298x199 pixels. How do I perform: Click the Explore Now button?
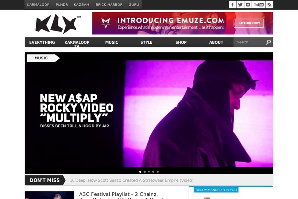(249, 23)
